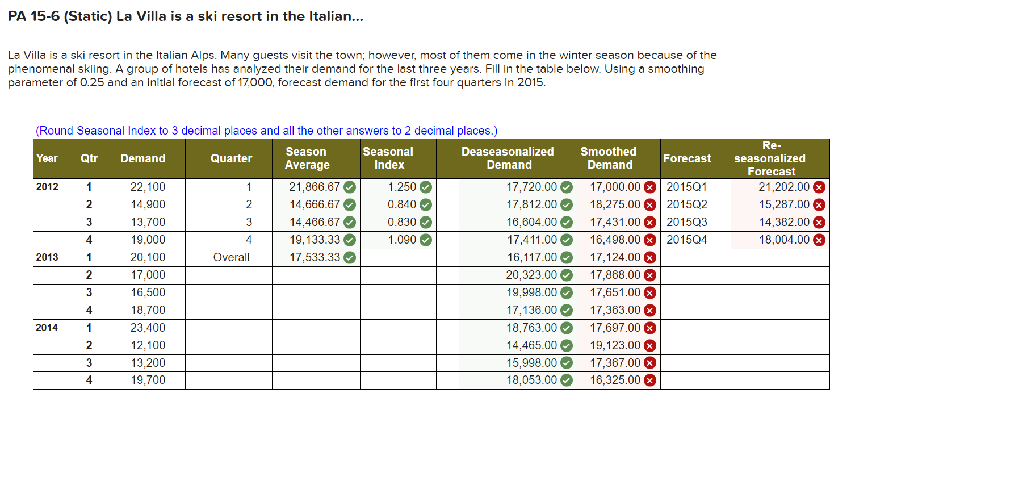Click the red X beside 16,325.00
The image size is (1027, 481).
click(x=650, y=380)
